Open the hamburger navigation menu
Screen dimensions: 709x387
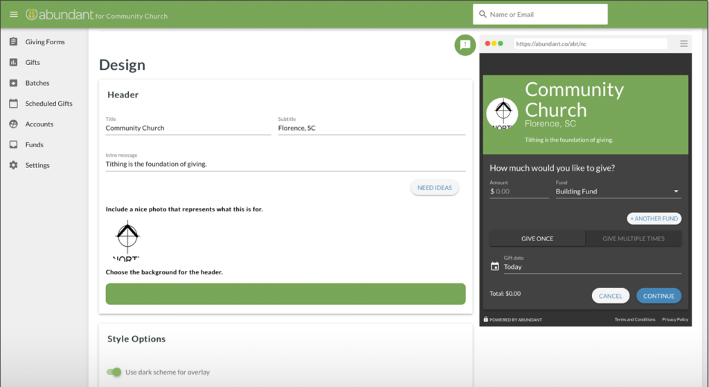[14, 15]
